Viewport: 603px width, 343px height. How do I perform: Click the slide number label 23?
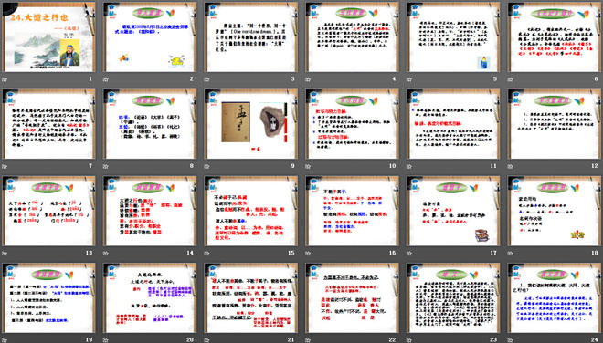click(493, 339)
